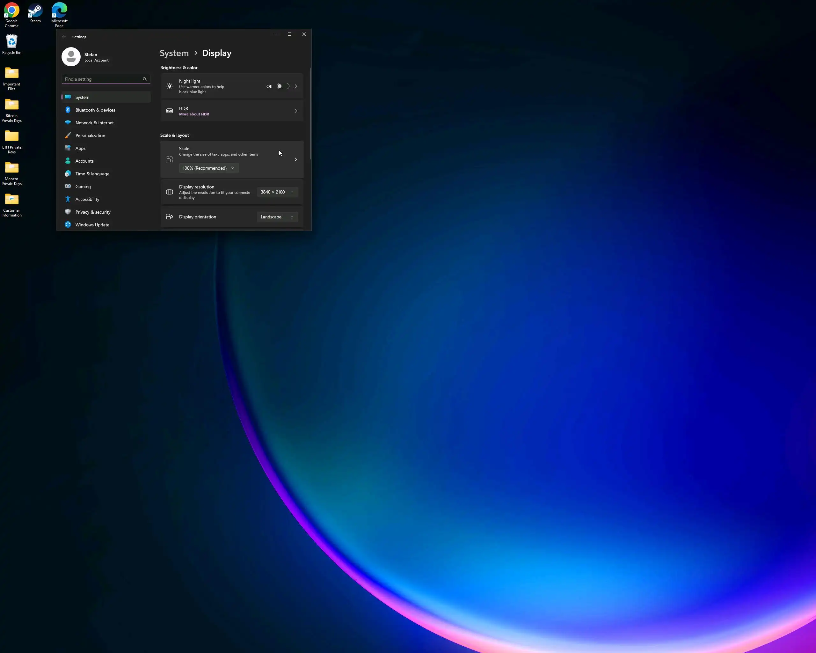Screen dimensions: 816x653
Task: Toggle the Night light switch
Action: click(282, 86)
